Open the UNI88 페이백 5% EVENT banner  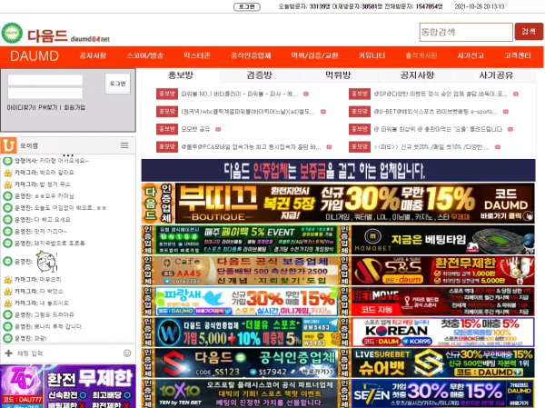point(246,240)
